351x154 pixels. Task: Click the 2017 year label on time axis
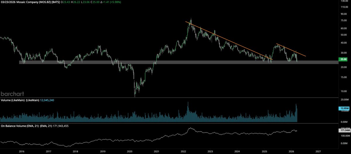click(49, 152)
